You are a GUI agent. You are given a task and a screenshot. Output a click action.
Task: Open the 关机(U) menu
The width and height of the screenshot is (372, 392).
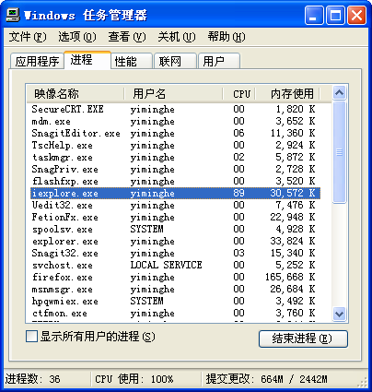177,37
